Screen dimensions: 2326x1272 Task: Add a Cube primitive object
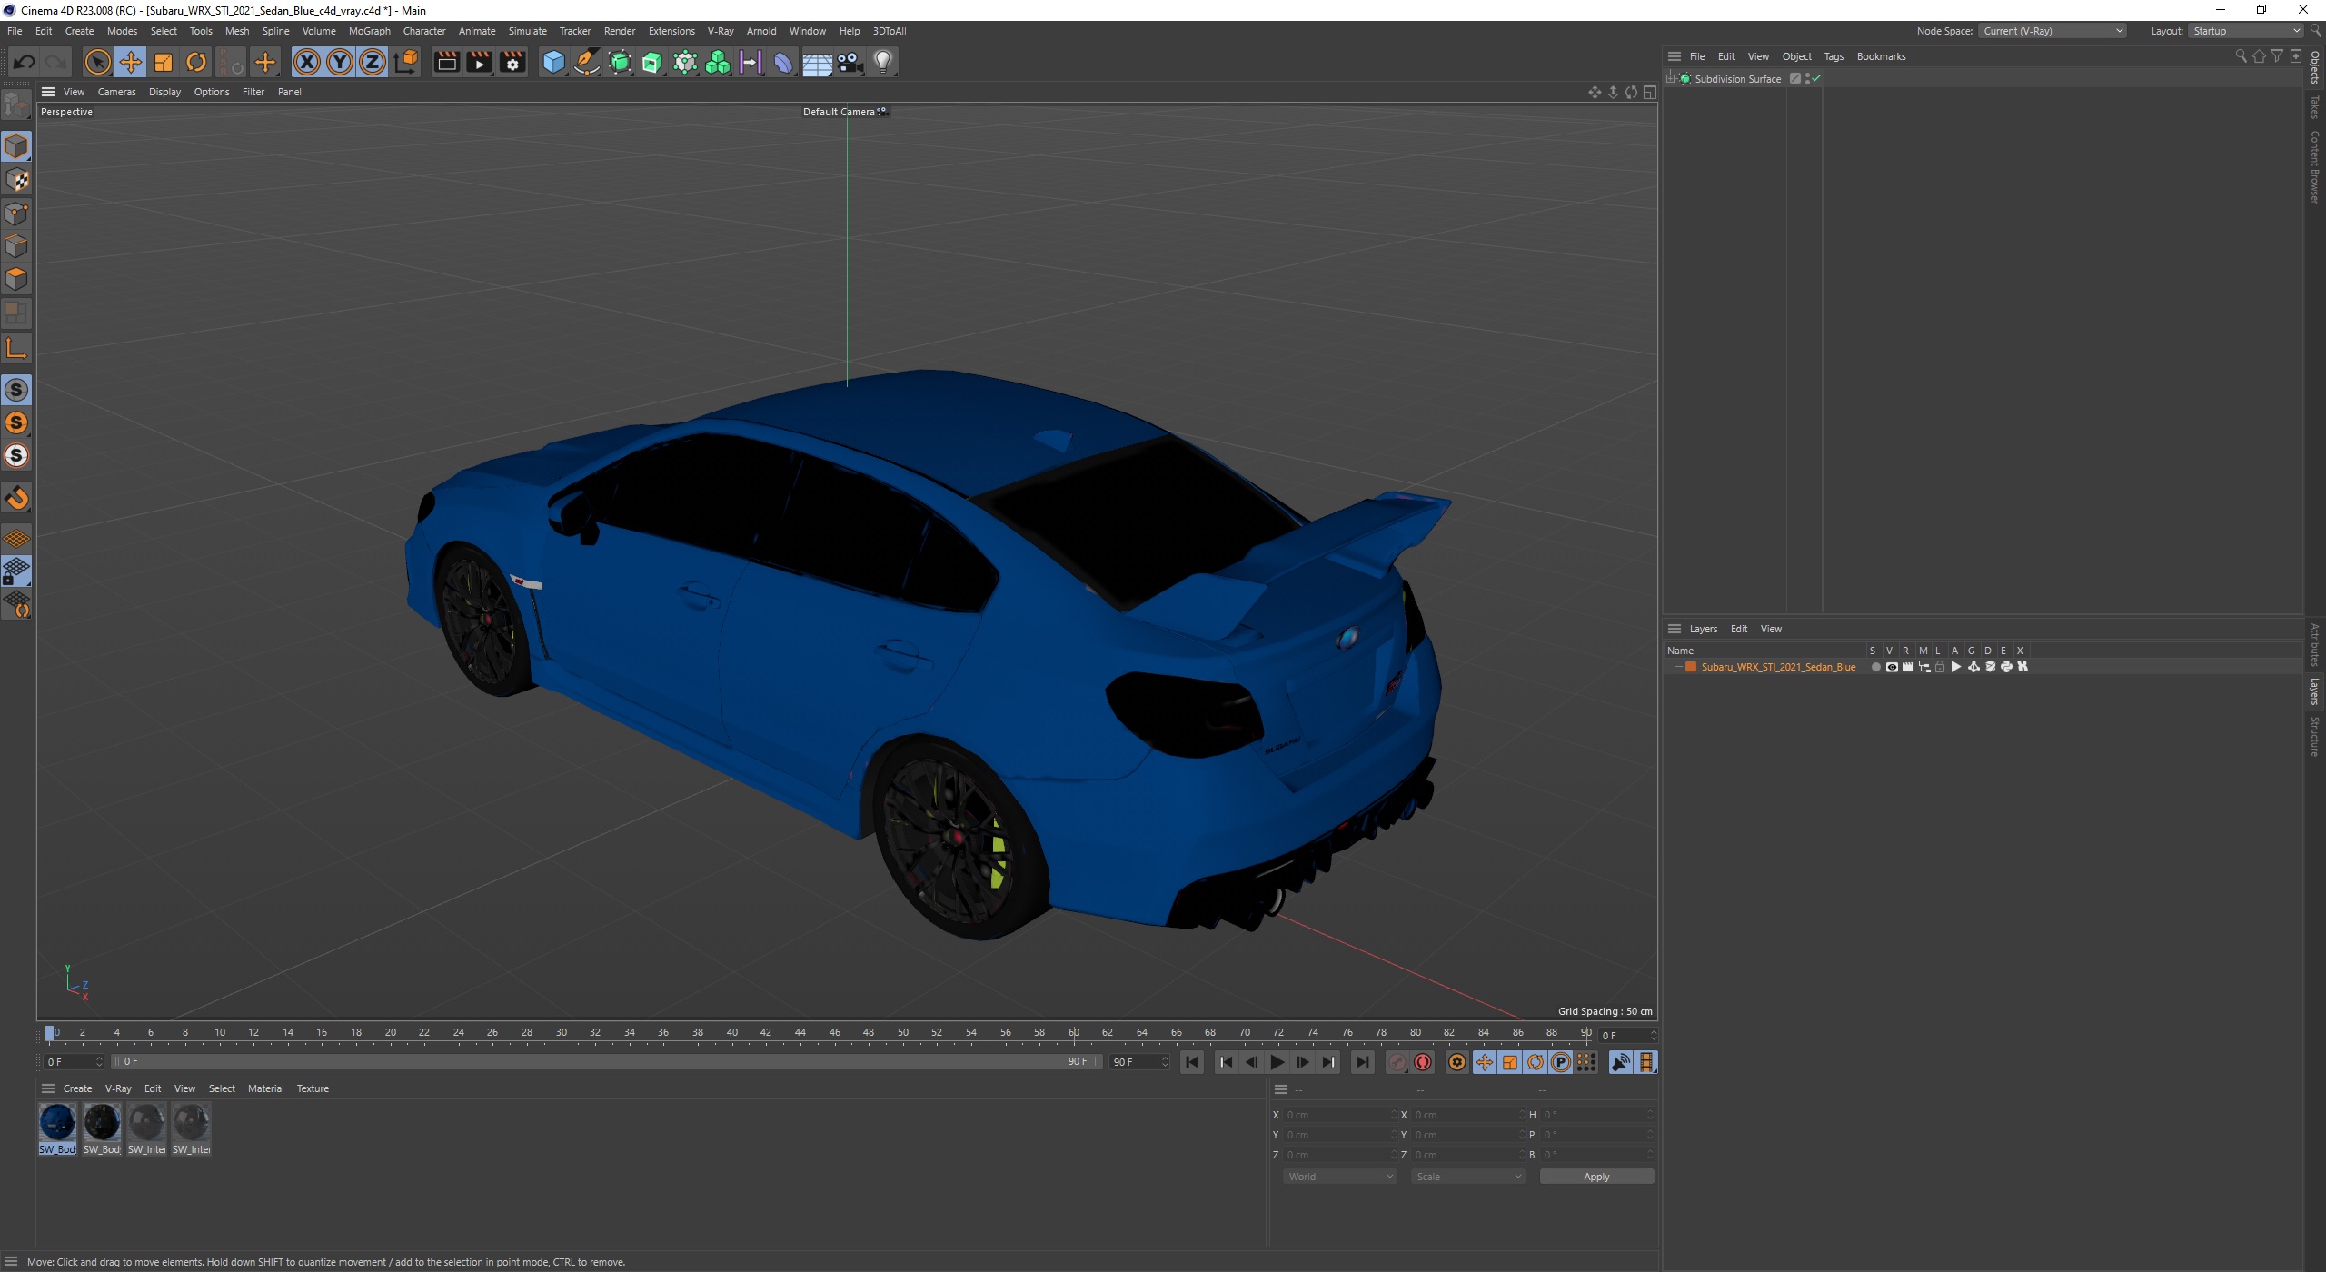pos(553,62)
